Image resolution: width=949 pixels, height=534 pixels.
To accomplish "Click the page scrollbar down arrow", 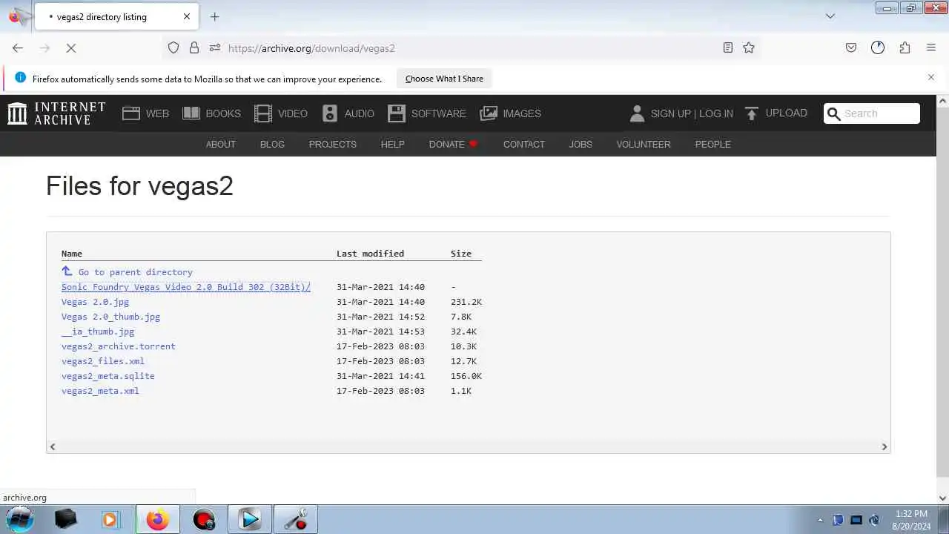I will [x=942, y=498].
